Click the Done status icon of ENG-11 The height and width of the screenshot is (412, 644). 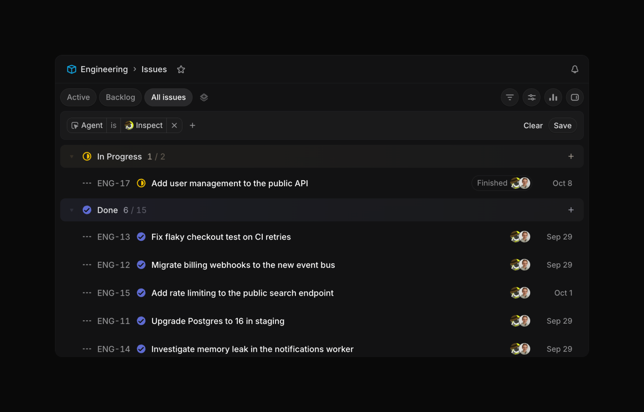[x=141, y=321]
